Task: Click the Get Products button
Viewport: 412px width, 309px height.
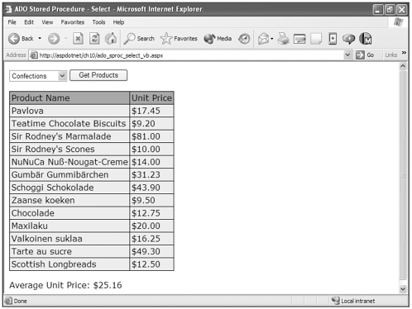Action: tap(98, 75)
